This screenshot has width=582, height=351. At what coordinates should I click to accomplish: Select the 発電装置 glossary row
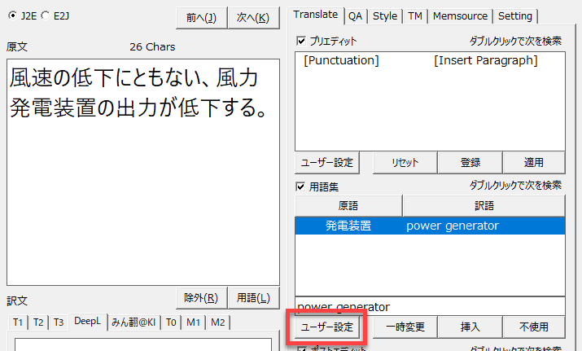pyautogui.click(x=429, y=226)
